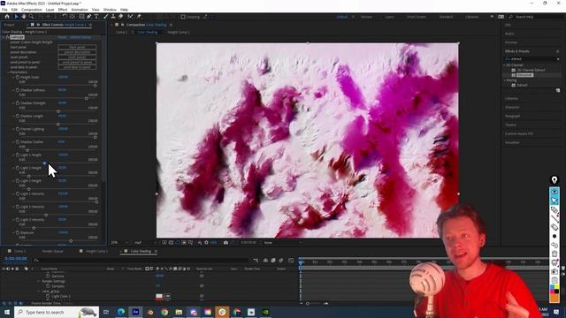Viewport: 566px width, 318px height.
Task: Collapse the Height Scale property twirl
Action: [13, 77]
